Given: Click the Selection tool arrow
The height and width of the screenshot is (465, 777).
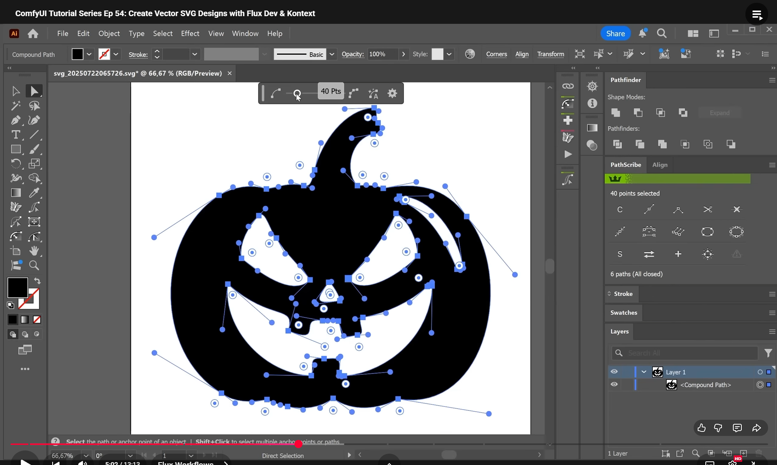Looking at the screenshot, I should click(x=15, y=91).
